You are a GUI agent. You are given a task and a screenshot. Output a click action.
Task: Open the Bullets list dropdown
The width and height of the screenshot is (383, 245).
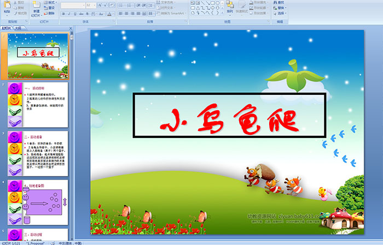point(125,5)
